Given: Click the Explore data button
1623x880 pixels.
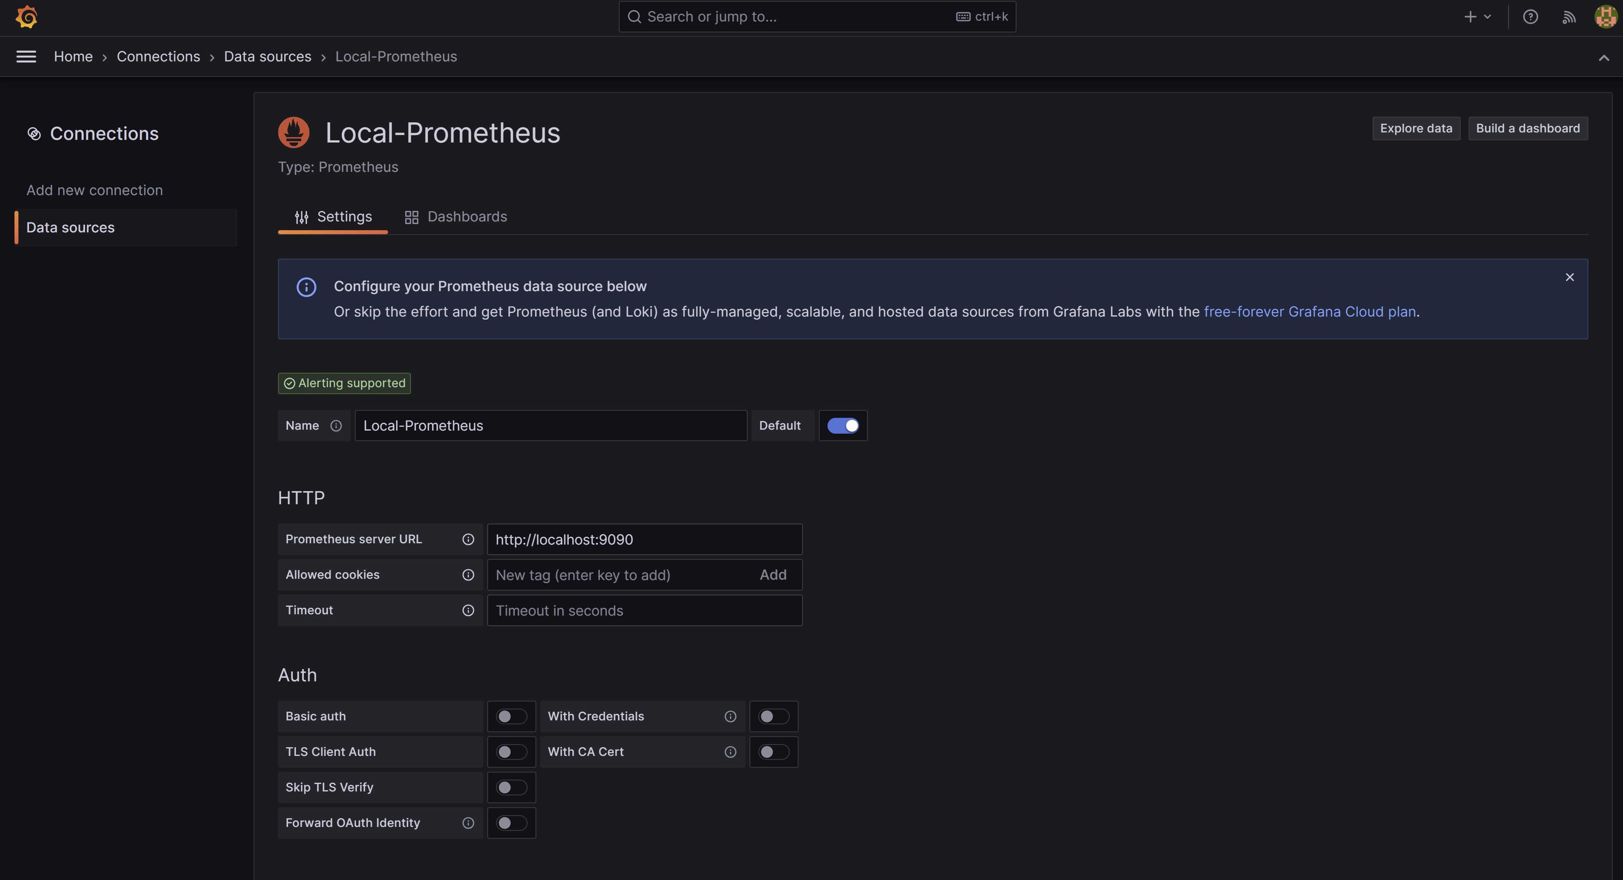Looking at the screenshot, I should pyautogui.click(x=1416, y=128).
